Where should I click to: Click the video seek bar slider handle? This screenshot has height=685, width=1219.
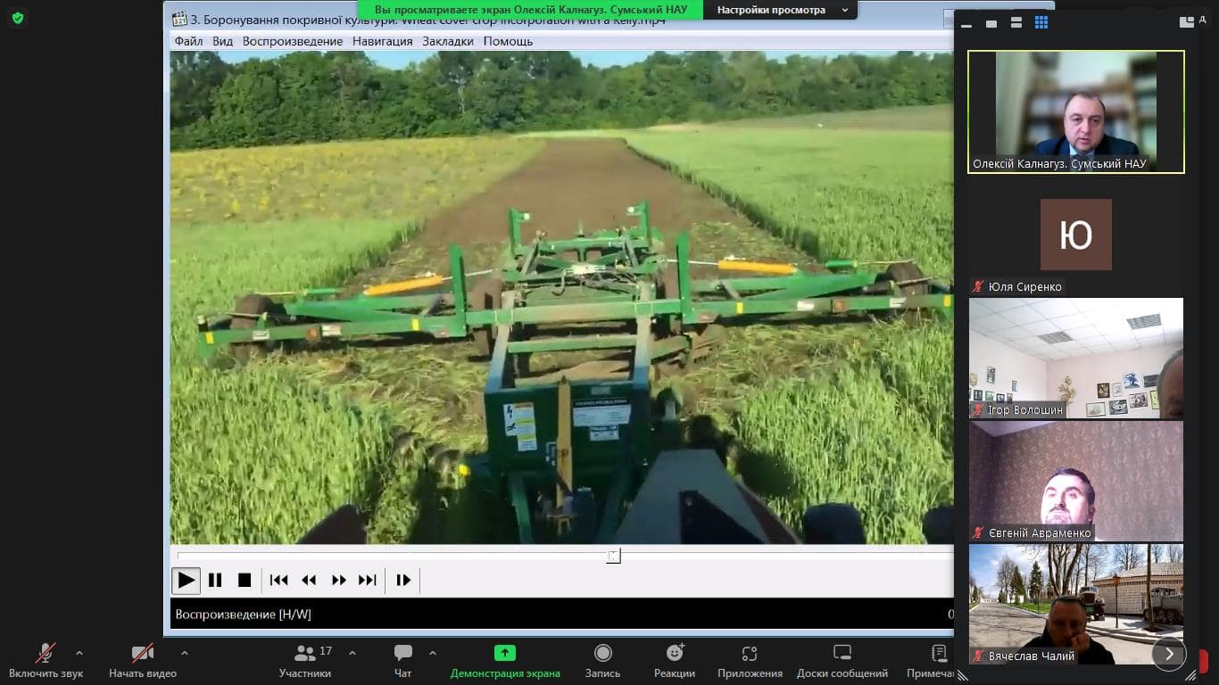pyautogui.click(x=614, y=556)
